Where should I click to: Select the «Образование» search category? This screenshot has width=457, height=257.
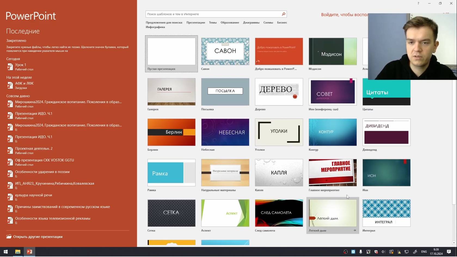tap(230, 23)
